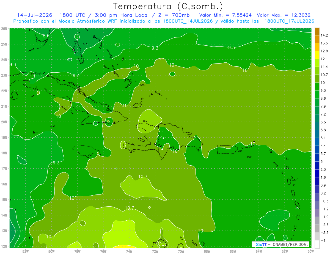Click the legend value '-0.5'
330x255 pixels.
click(324, 201)
